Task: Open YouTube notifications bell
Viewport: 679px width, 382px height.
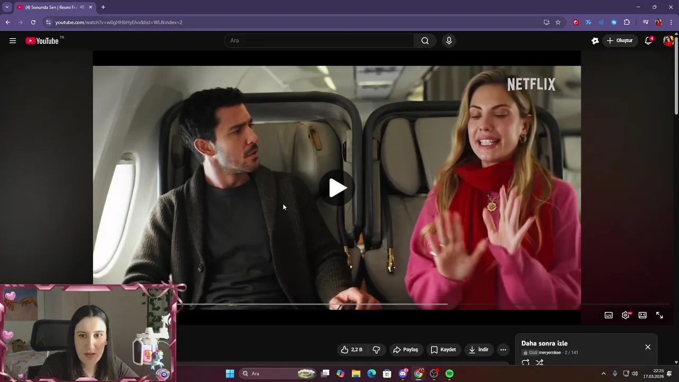Action: (648, 41)
